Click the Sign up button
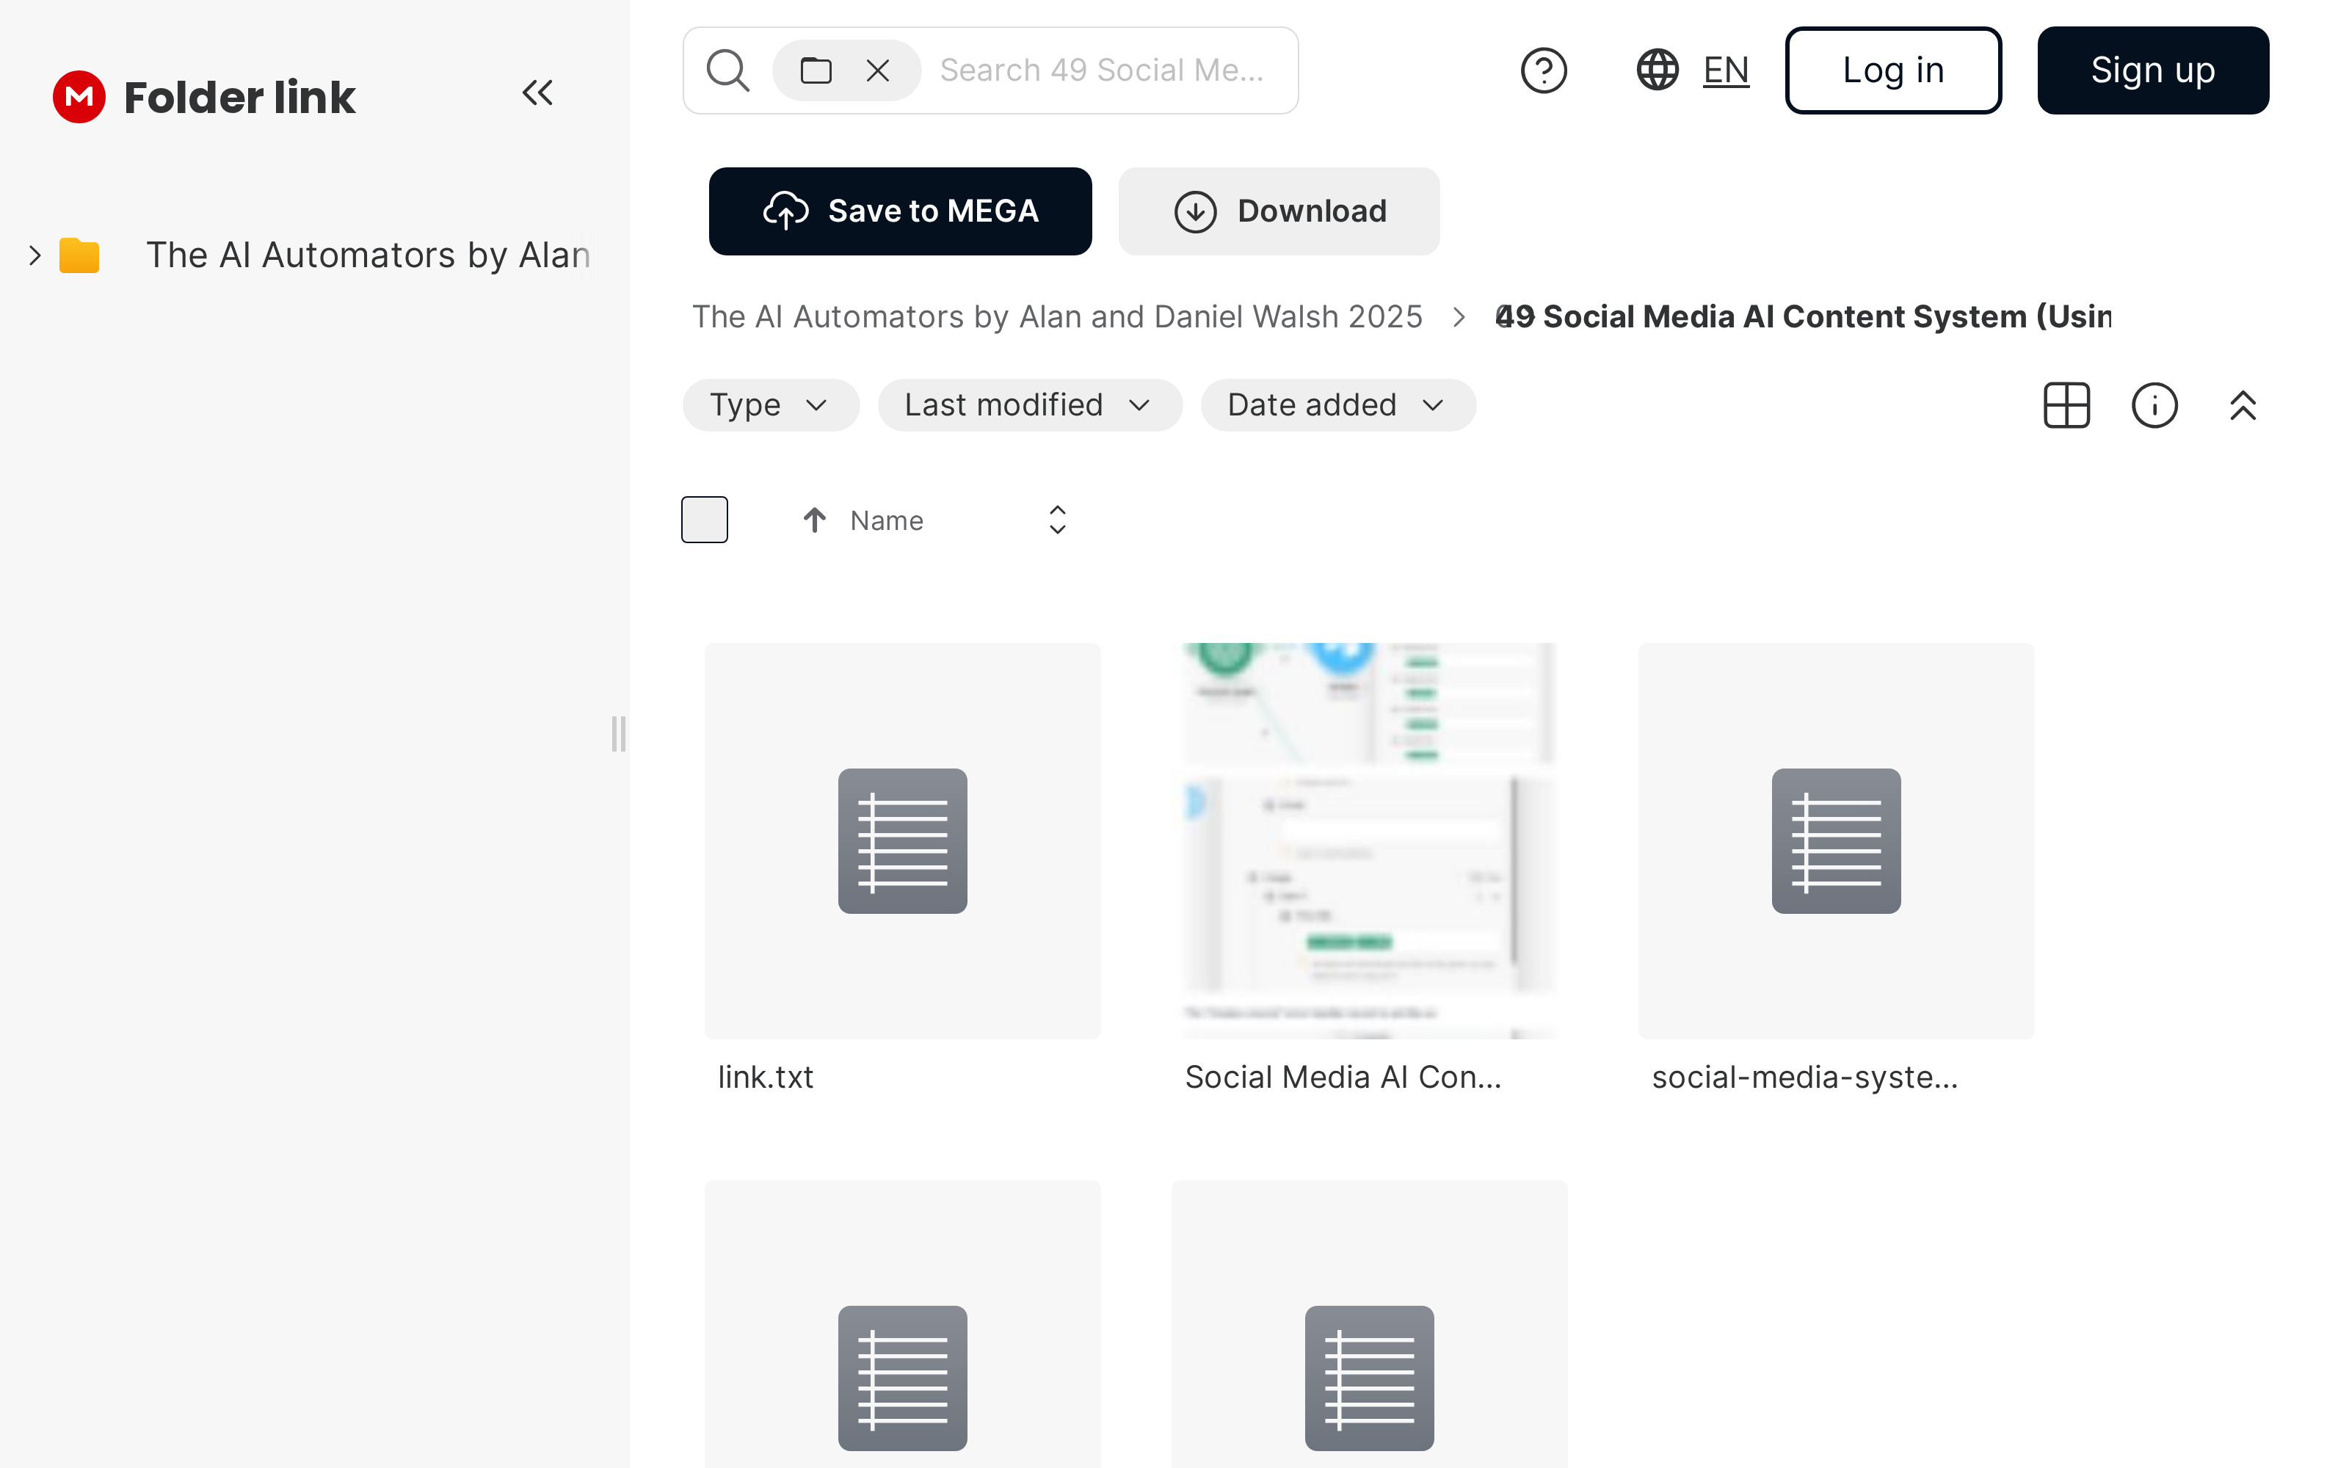This screenshot has height=1468, width=2349. [2153, 70]
